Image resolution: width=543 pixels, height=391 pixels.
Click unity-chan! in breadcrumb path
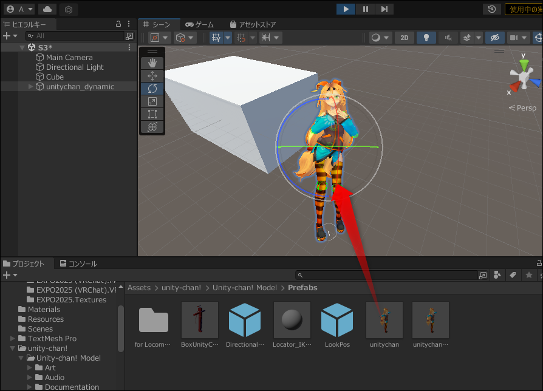pos(181,288)
